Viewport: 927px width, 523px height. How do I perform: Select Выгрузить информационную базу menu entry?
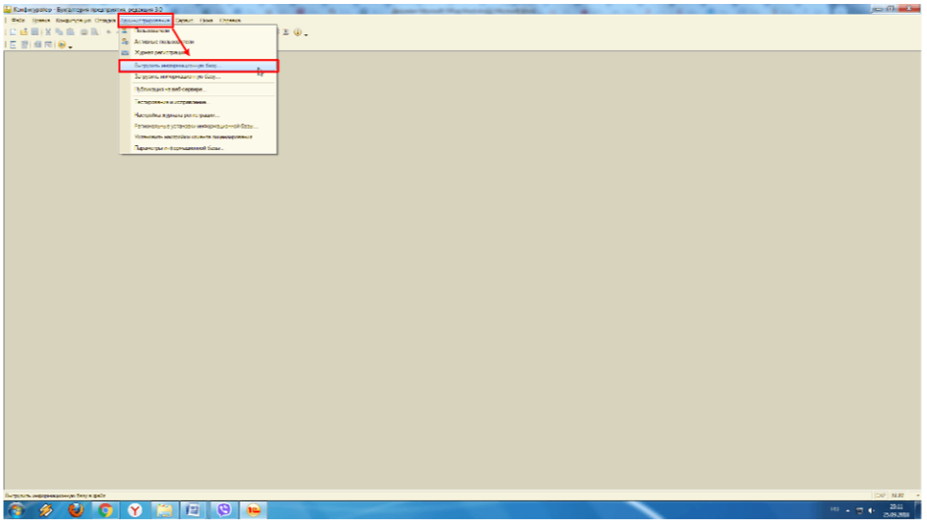pos(198,66)
